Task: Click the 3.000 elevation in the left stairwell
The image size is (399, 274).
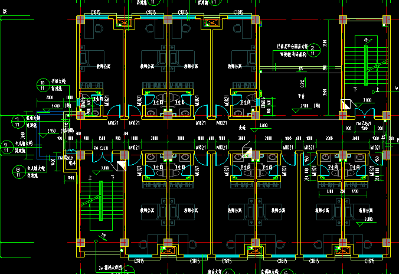Action: (105, 168)
